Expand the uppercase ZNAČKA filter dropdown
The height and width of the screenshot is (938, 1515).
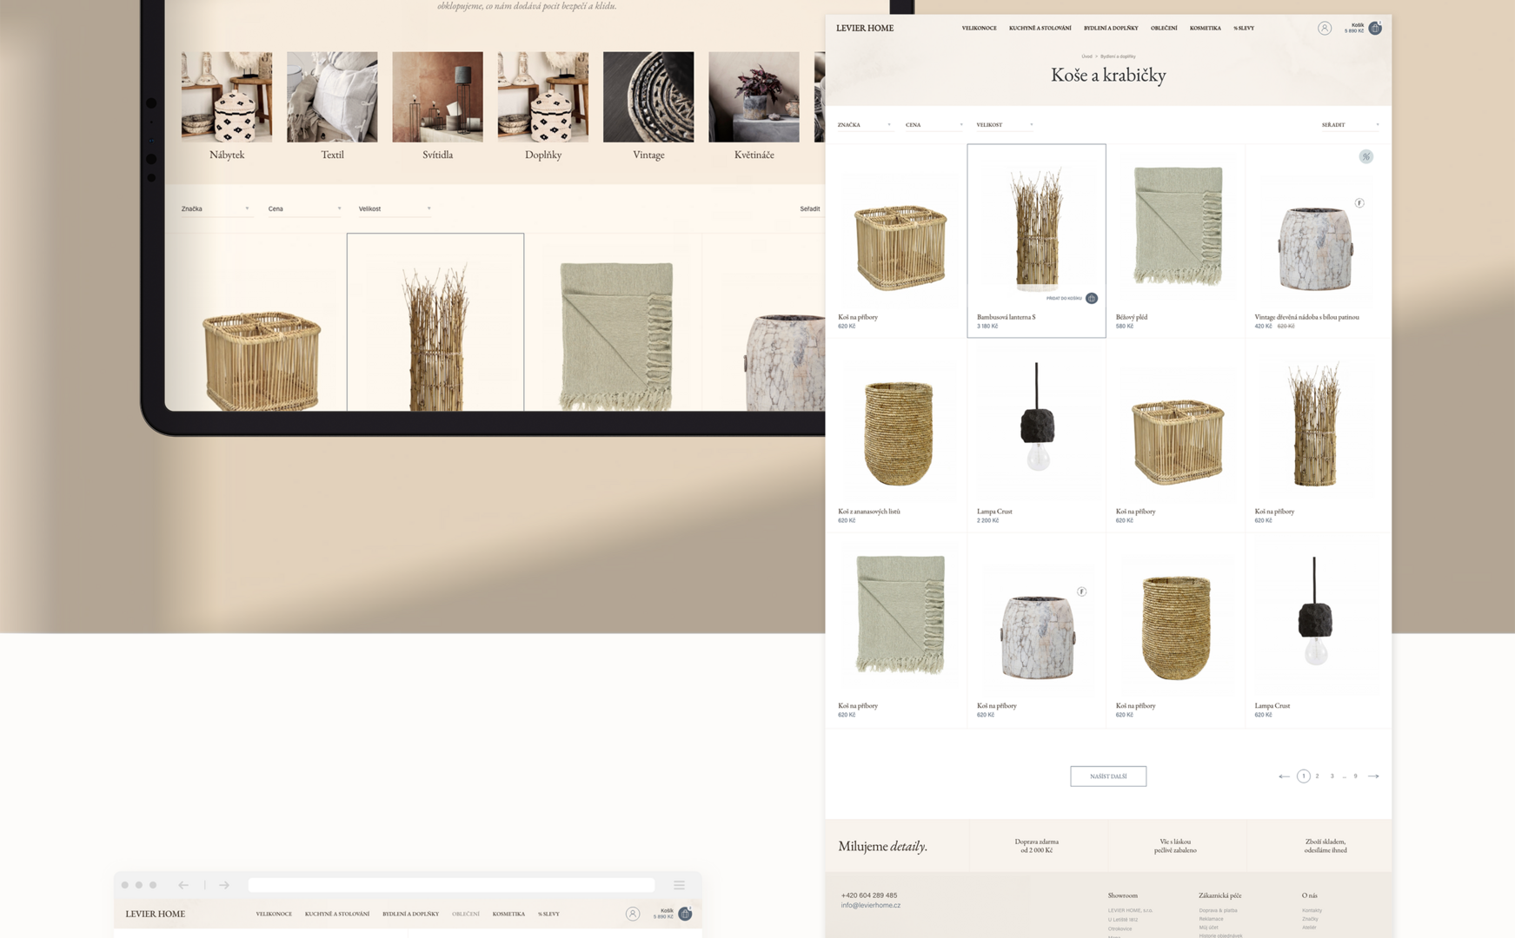863,125
